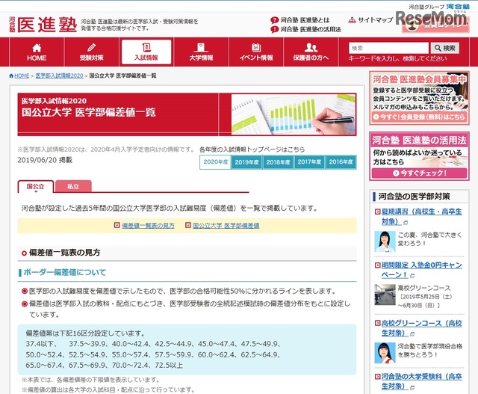Select the 2019年度 year button

[x=246, y=162]
